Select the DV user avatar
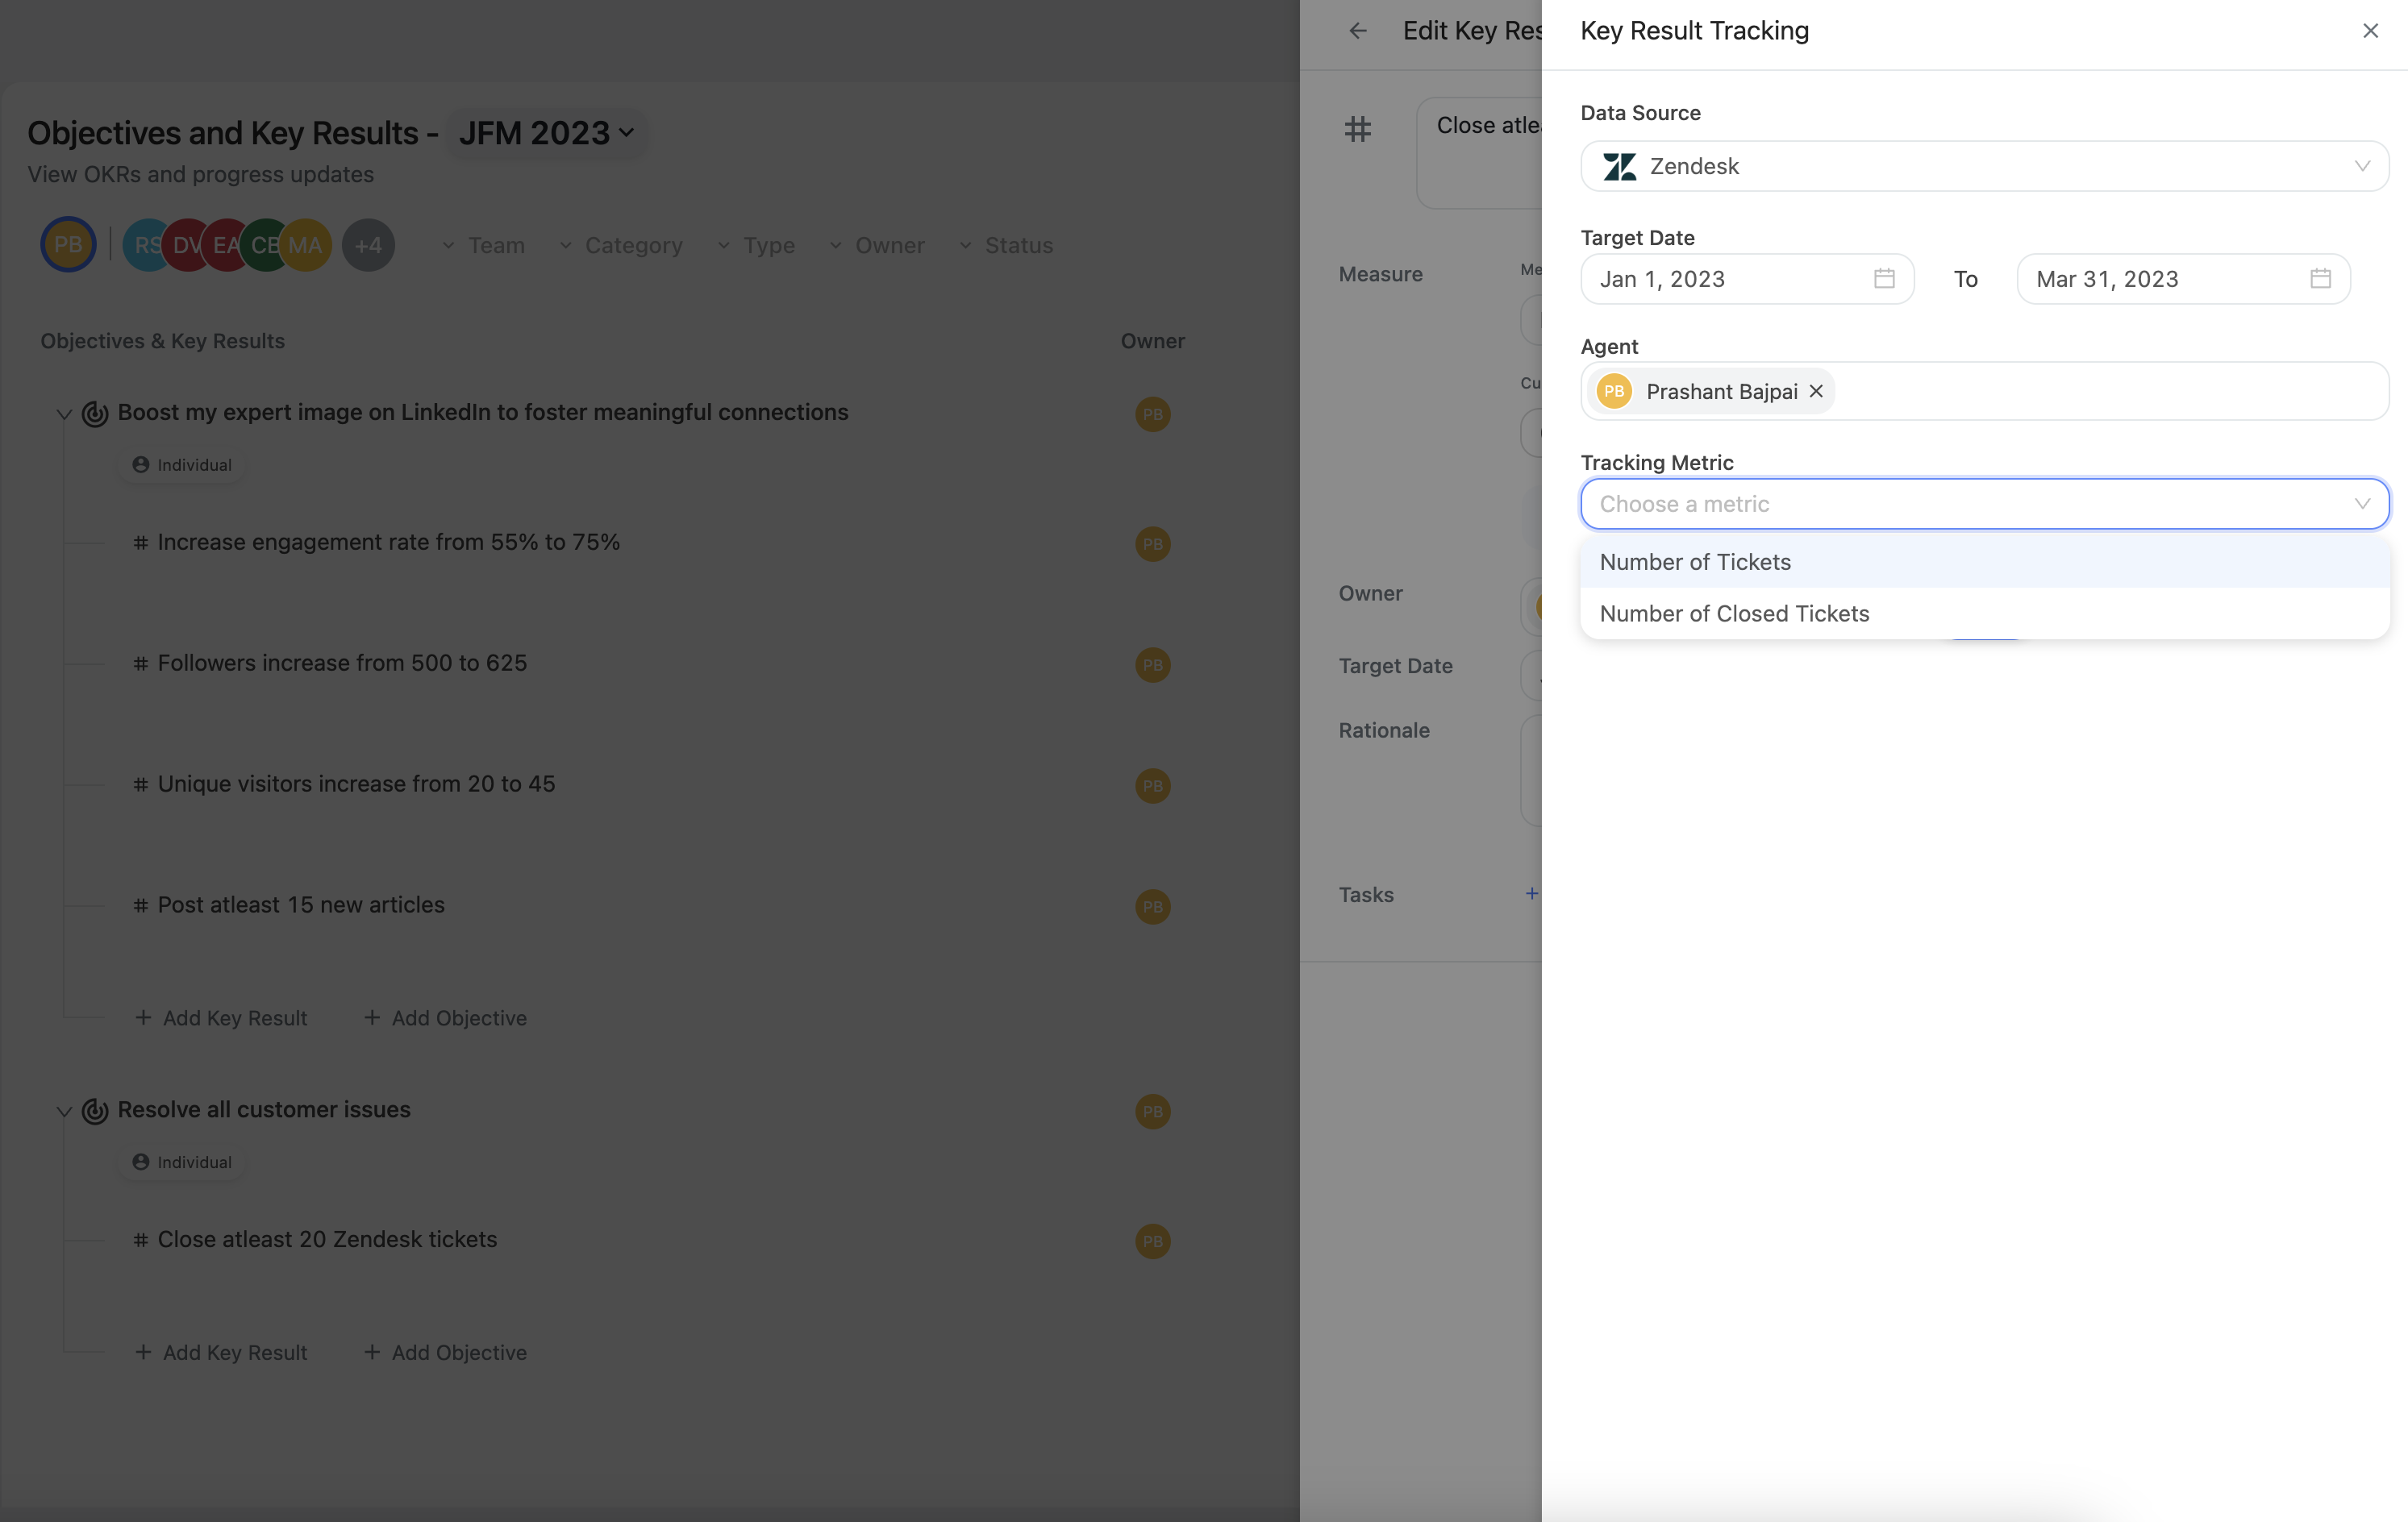 click(185, 245)
